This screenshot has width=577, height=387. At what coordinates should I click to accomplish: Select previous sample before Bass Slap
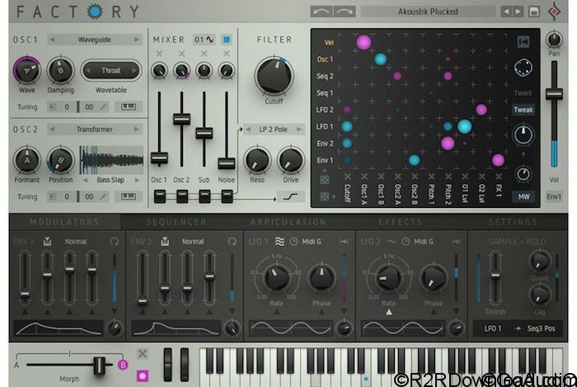click(85, 180)
